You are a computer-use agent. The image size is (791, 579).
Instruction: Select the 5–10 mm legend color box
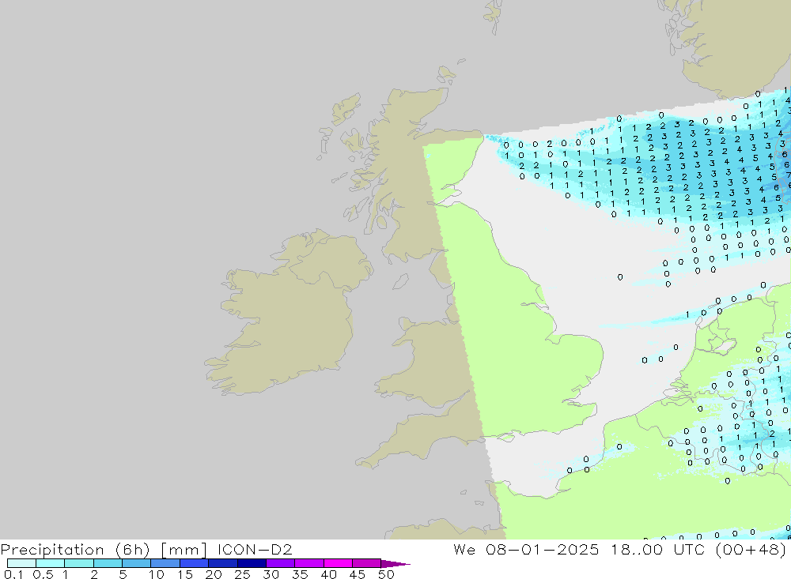137,563
